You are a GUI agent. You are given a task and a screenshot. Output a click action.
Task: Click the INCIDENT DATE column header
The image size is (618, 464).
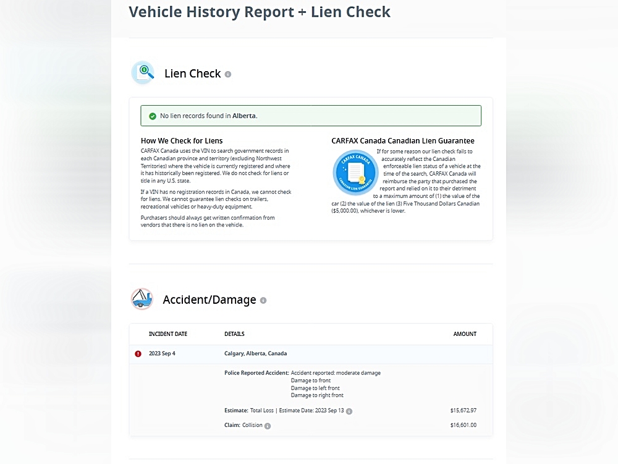(x=168, y=334)
